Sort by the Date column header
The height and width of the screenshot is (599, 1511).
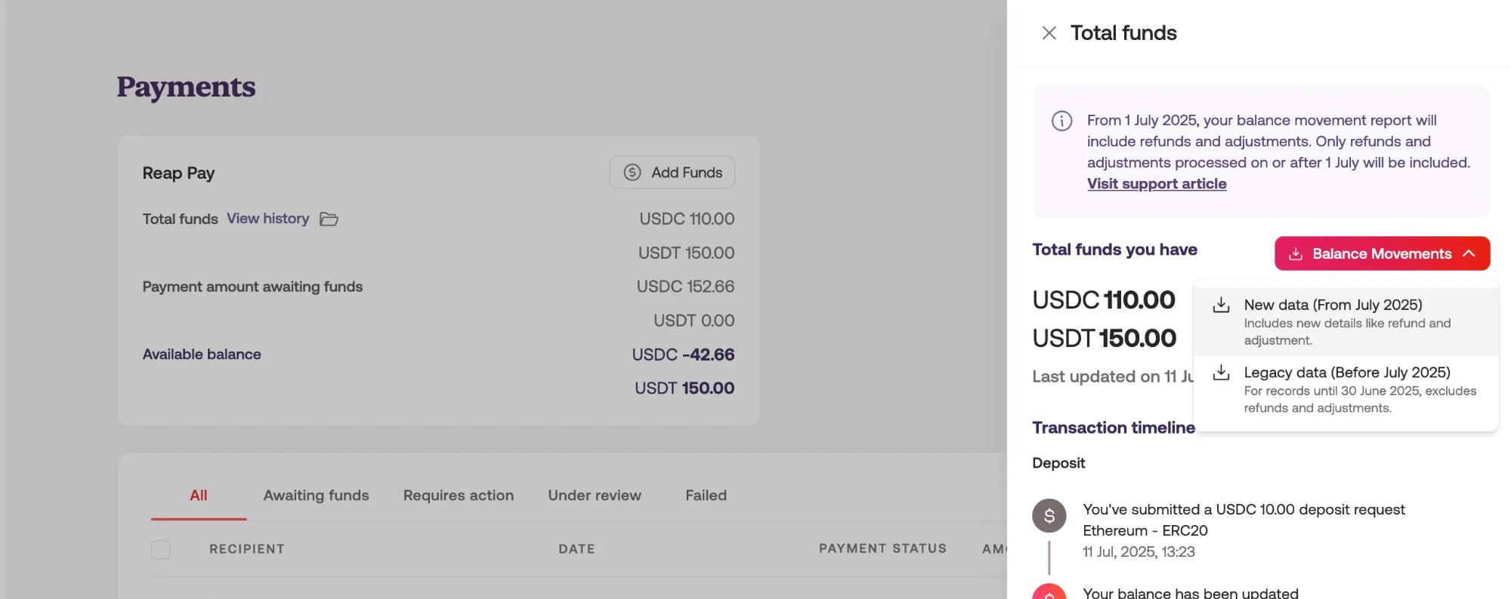pos(576,549)
